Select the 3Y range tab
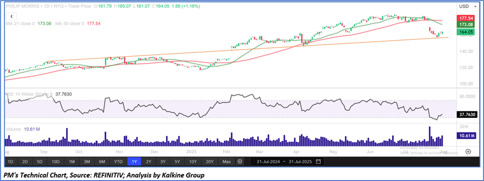This screenshot has width=484, height=181. (164, 162)
